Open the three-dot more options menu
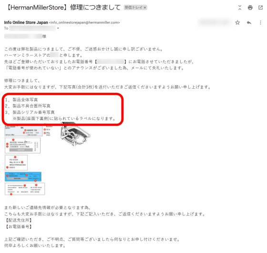 click(x=260, y=22)
